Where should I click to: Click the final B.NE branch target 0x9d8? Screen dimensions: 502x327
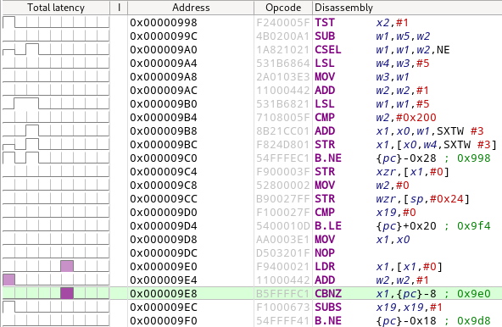click(x=473, y=320)
